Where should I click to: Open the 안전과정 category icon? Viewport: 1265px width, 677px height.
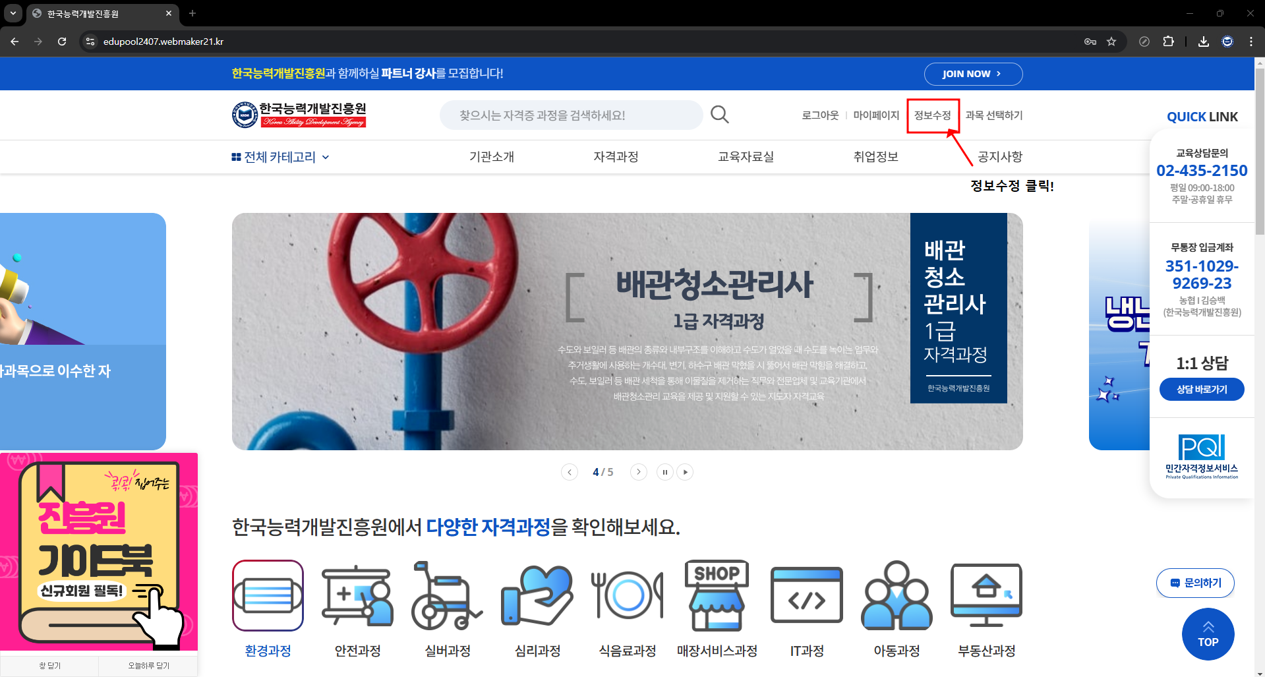coord(357,596)
